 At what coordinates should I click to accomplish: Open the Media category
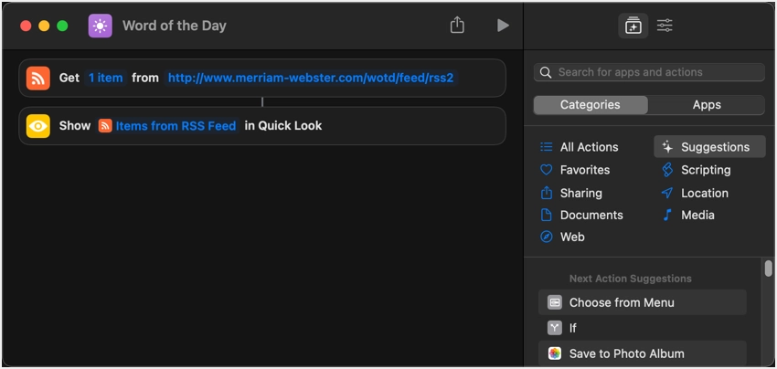(688, 215)
